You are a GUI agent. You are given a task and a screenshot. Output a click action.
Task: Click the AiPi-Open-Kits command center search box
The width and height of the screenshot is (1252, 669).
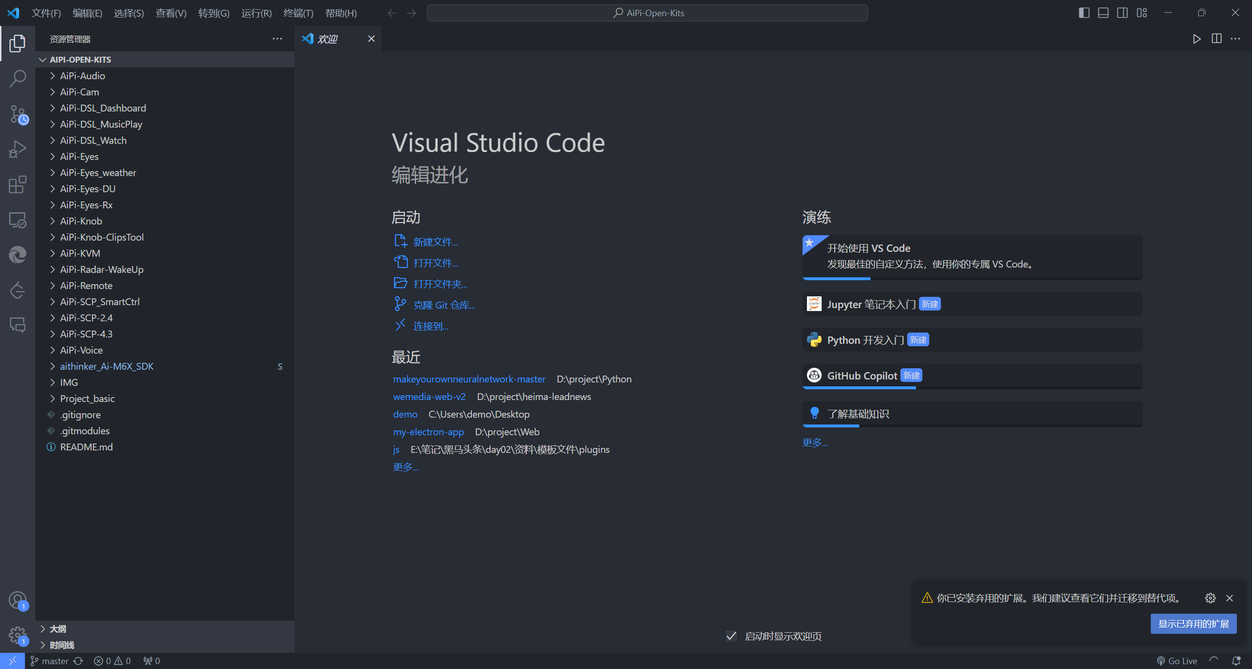648,13
